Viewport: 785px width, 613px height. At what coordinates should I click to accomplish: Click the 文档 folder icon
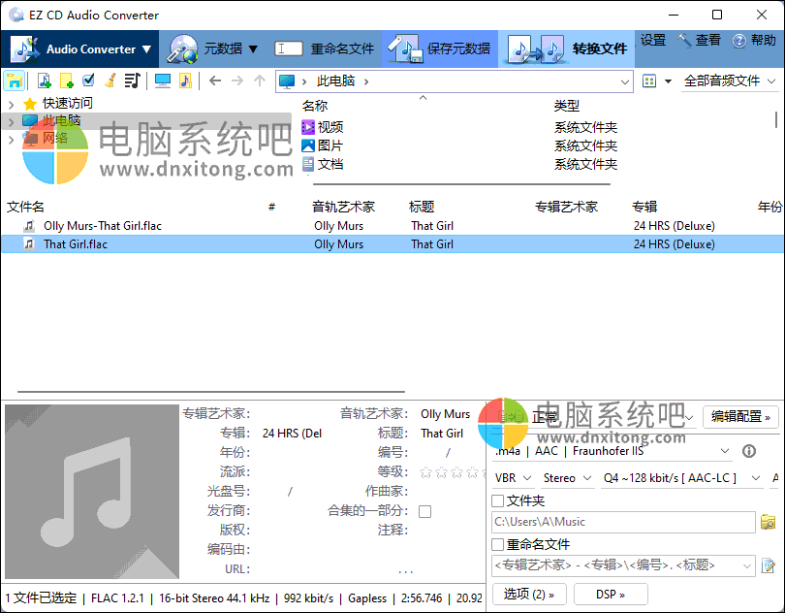(308, 164)
